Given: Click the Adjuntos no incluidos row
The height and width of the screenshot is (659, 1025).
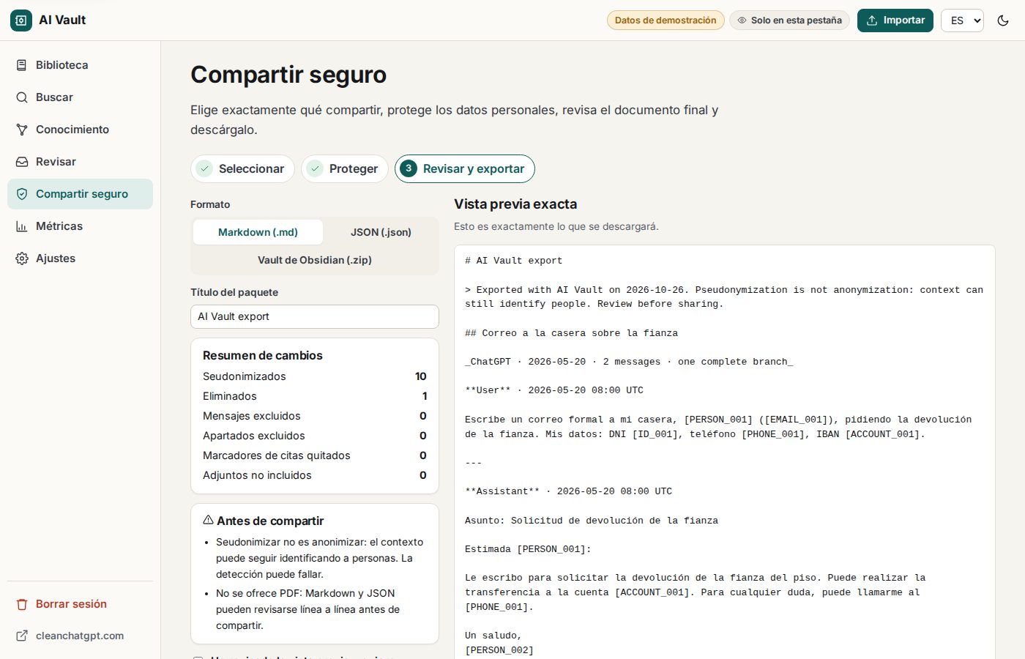Looking at the screenshot, I should tap(315, 475).
